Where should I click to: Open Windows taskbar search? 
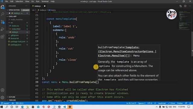point(7,107)
